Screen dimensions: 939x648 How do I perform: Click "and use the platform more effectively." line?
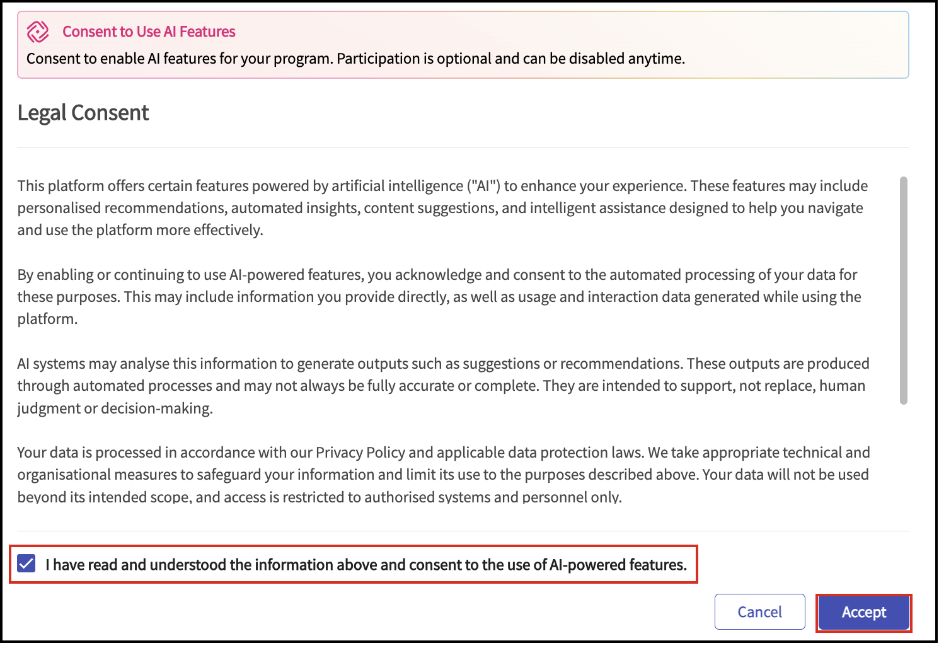coord(140,230)
